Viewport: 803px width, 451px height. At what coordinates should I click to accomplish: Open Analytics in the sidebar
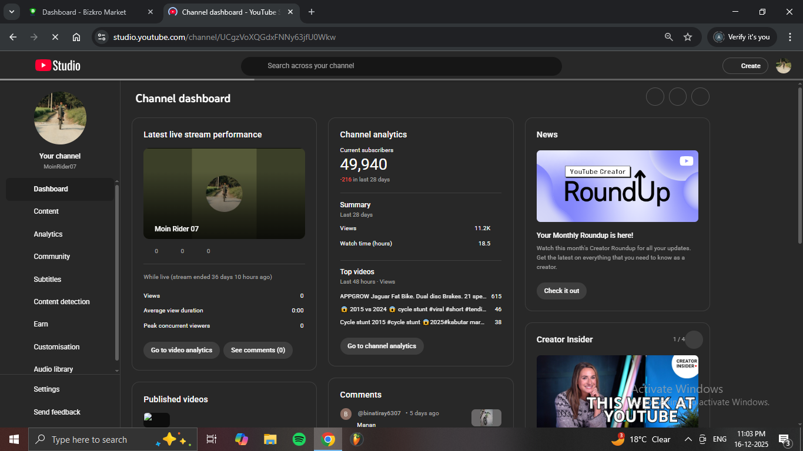pos(48,234)
